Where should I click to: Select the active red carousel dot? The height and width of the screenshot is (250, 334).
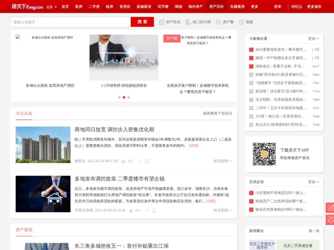click(119, 97)
